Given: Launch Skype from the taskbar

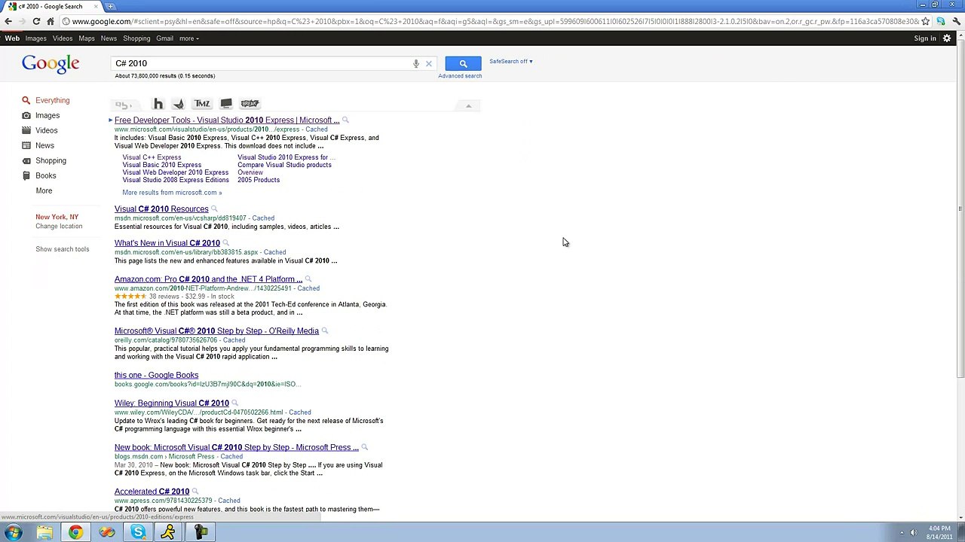Looking at the screenshot, I should (138, 532).
